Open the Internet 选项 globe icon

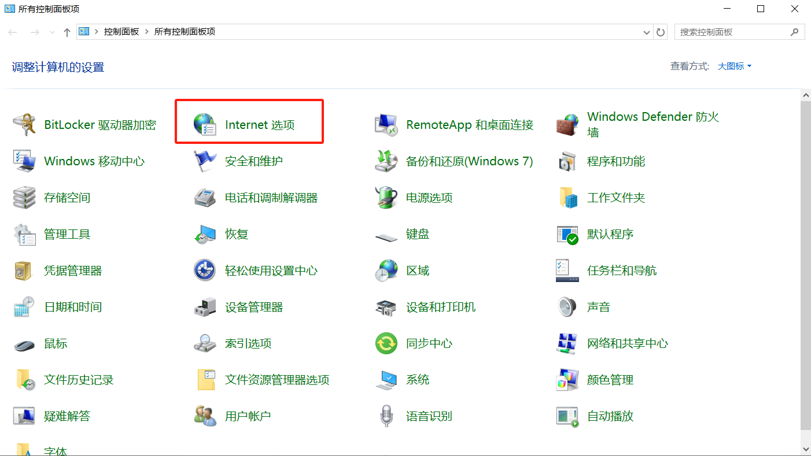pos(205,125)
